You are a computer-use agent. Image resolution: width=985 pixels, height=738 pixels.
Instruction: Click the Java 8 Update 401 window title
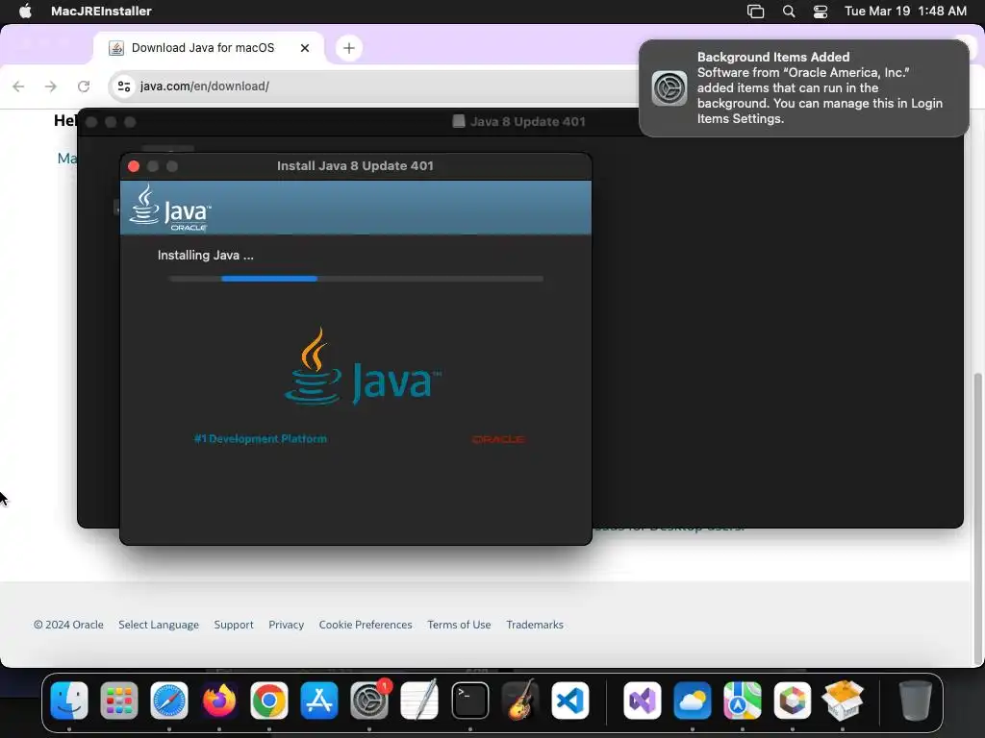[x=527, y=122]
